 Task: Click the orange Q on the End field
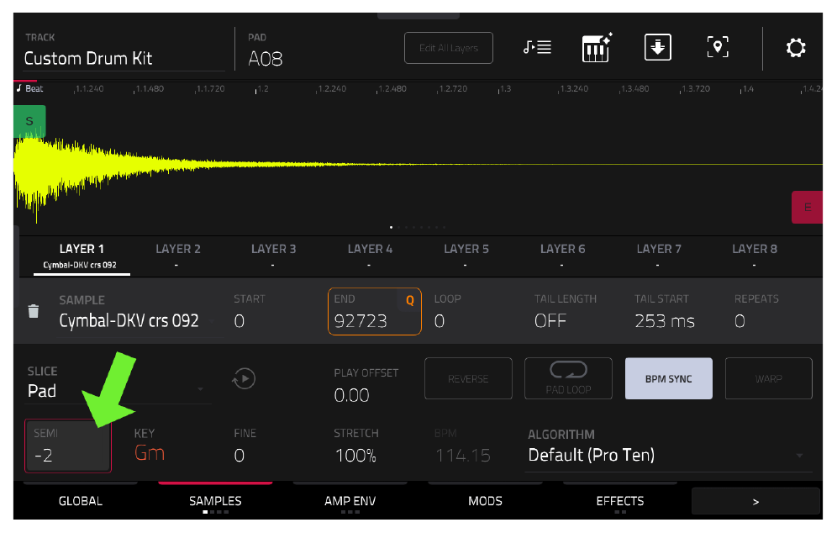410,300
